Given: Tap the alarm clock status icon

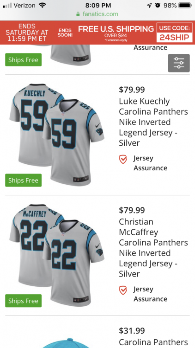Looking at the screenshot, I should click(158, 5).
